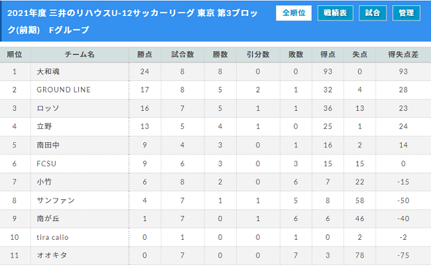Select the 全順位 tab
The image size is (431, 267).
(294, 13)
